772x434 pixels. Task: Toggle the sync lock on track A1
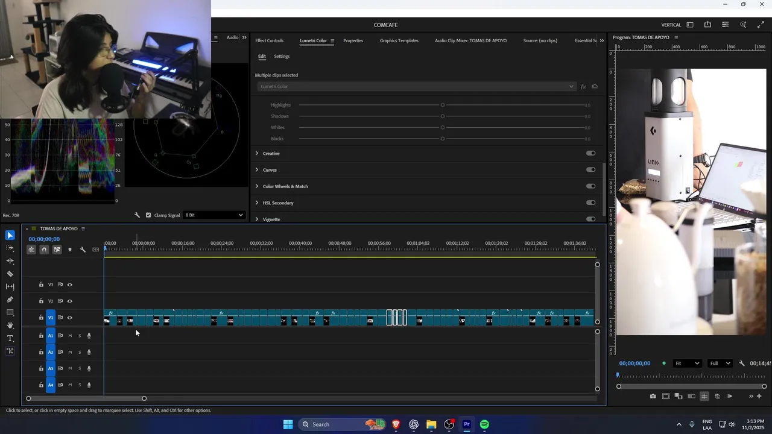(60, 336)
